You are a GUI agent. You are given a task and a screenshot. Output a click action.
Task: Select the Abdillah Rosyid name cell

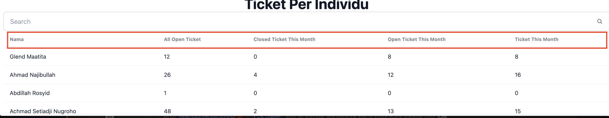[x=30, y=93]
